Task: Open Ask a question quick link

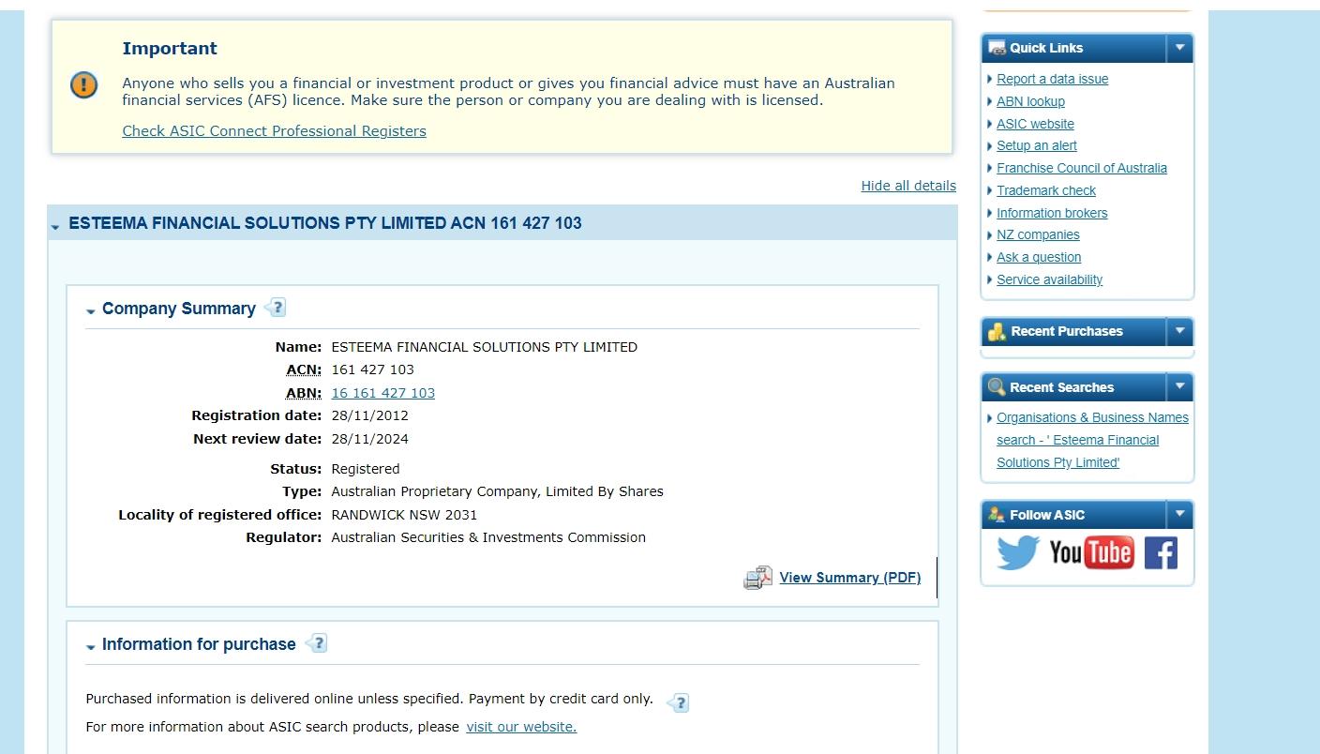Action: click(1039, 257)
